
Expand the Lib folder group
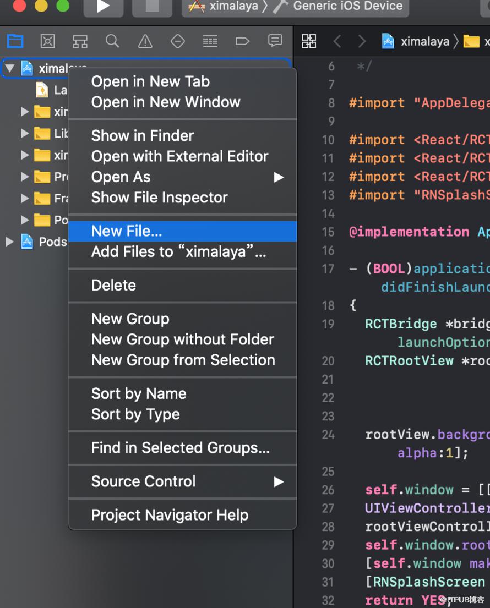click(x=25, y=133)
